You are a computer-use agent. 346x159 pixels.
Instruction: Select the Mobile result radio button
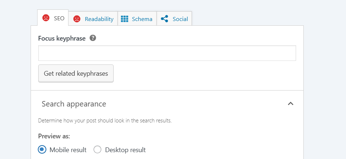tap(42, 150)
